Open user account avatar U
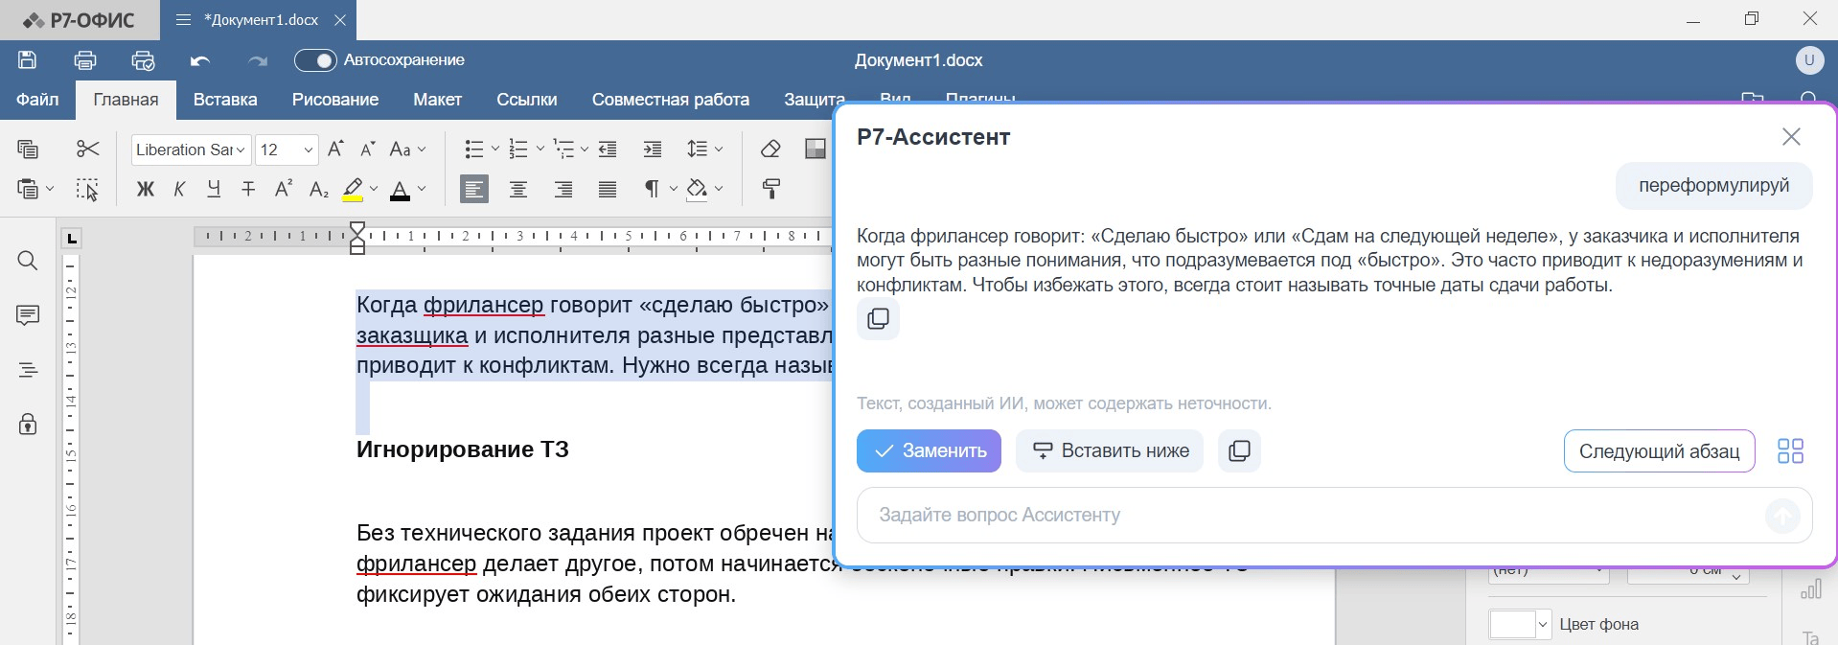The width and height of the screenshot is (1838, 645). [x=1809, y=59]
